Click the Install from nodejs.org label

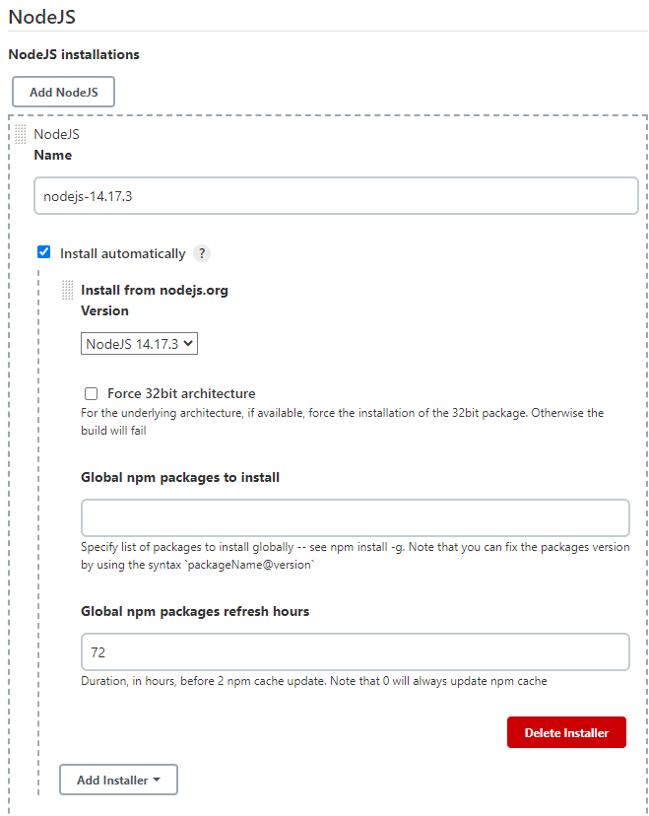coord(155,290)
